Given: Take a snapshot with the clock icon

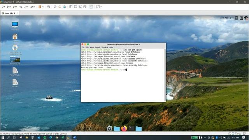Looking at the screenshot, I should click(55, 7).
